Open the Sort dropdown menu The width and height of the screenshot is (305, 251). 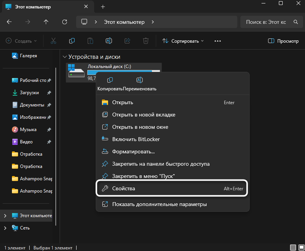183,41
